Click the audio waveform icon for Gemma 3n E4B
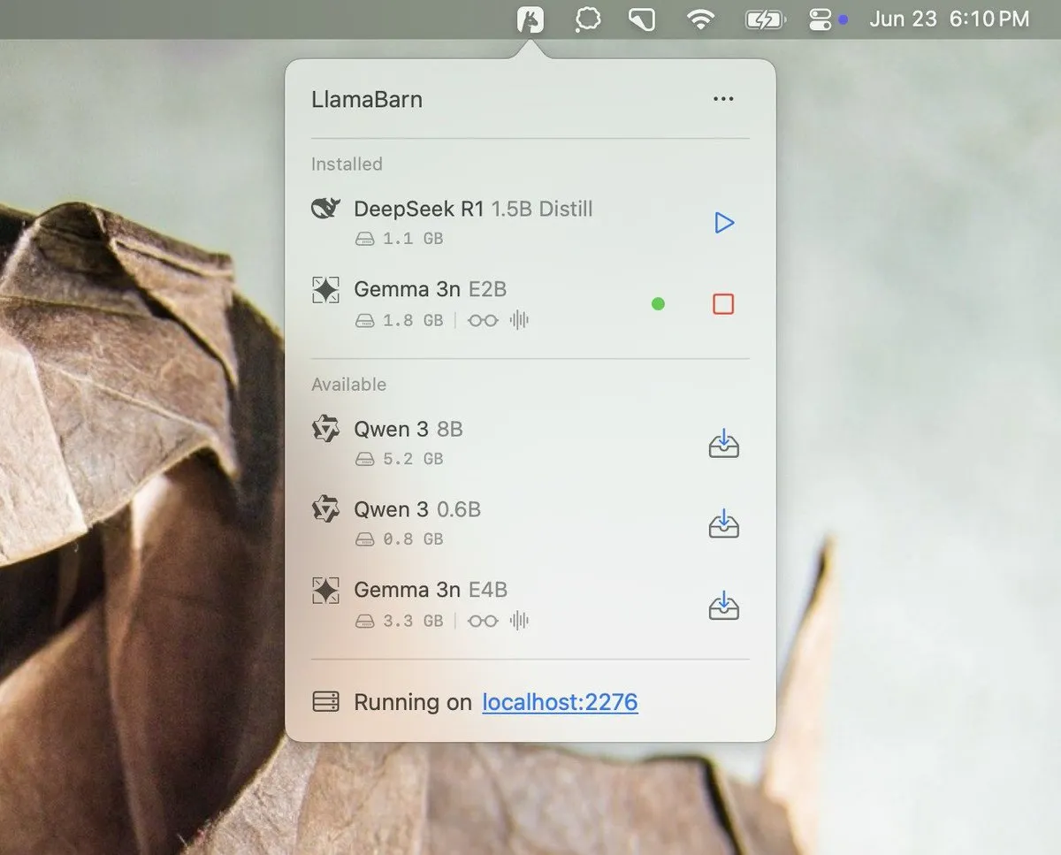Screen dimensions: 1061x855 pyautogui.click(x=519, y=621)
